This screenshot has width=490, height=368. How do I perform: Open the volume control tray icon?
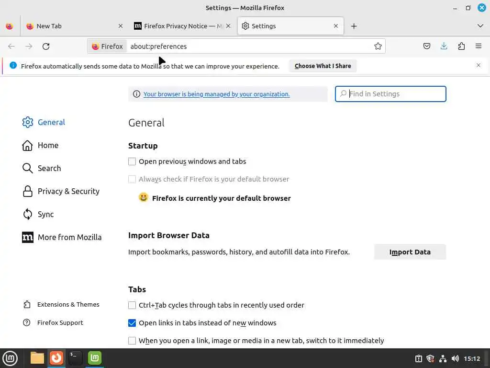click(x=455, y=358)
